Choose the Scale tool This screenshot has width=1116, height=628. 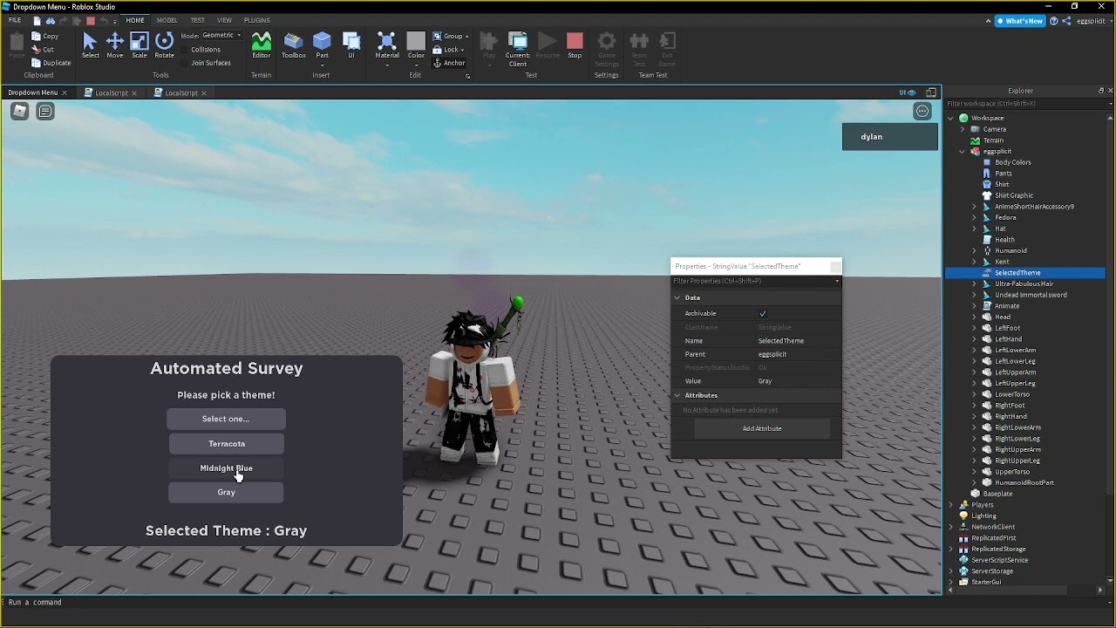point(139,45)
